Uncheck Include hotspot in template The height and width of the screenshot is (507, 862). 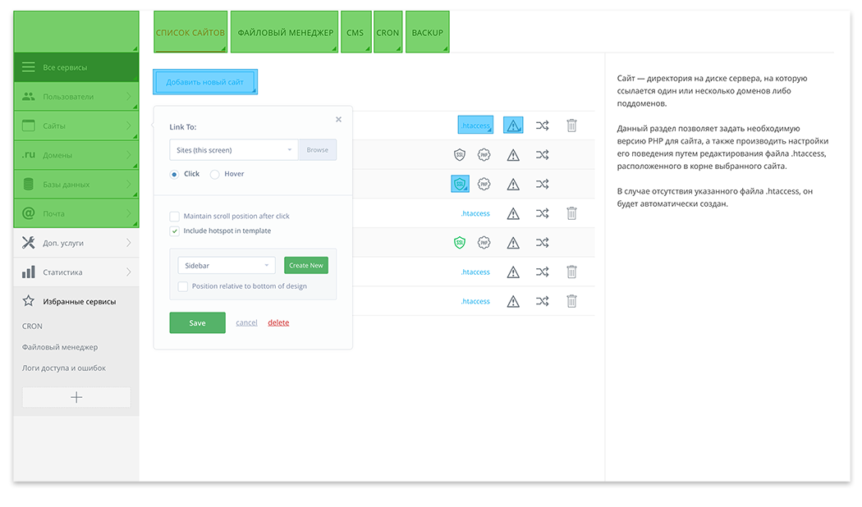[x=174, y=231]
